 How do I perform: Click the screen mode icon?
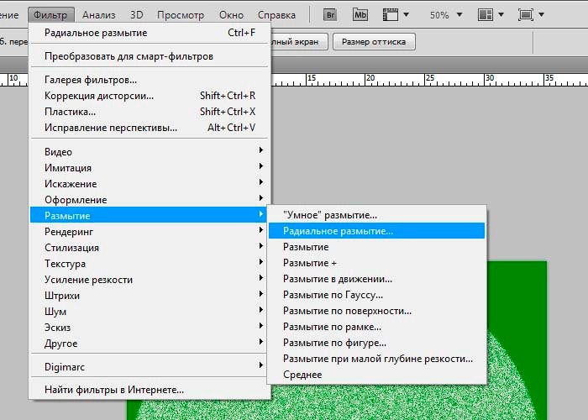pyautogui.click(x=526, y=15)
